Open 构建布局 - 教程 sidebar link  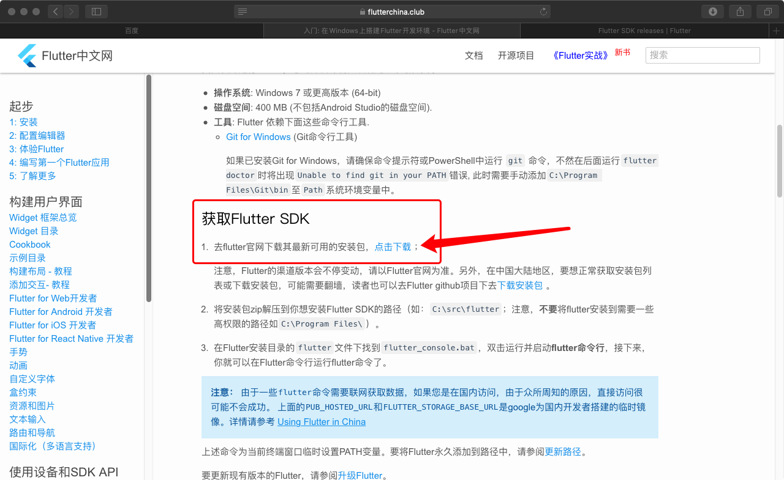tap(40, 271)
